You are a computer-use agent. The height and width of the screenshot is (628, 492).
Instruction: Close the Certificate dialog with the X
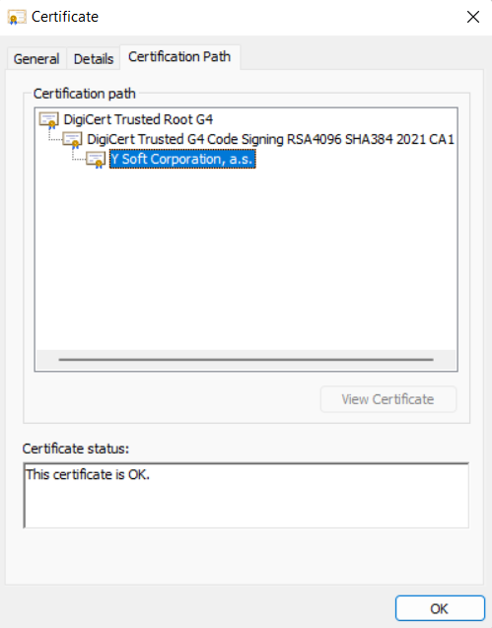coord(473,17)
